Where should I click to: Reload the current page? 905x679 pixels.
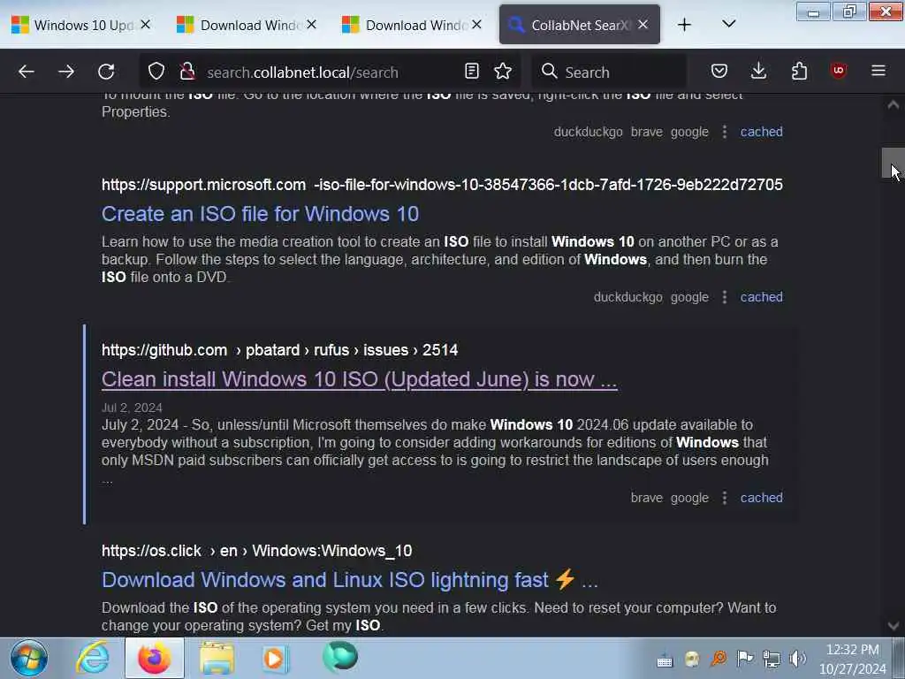click(x=106, y=72)
